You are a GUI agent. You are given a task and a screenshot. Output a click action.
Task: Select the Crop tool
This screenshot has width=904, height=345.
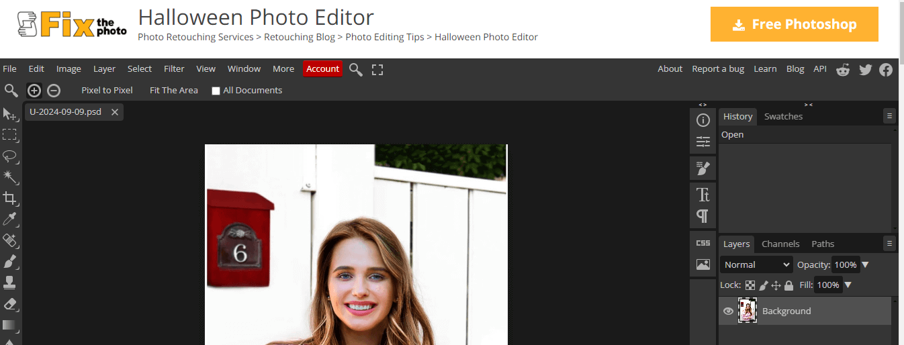[x=10, y=198]
